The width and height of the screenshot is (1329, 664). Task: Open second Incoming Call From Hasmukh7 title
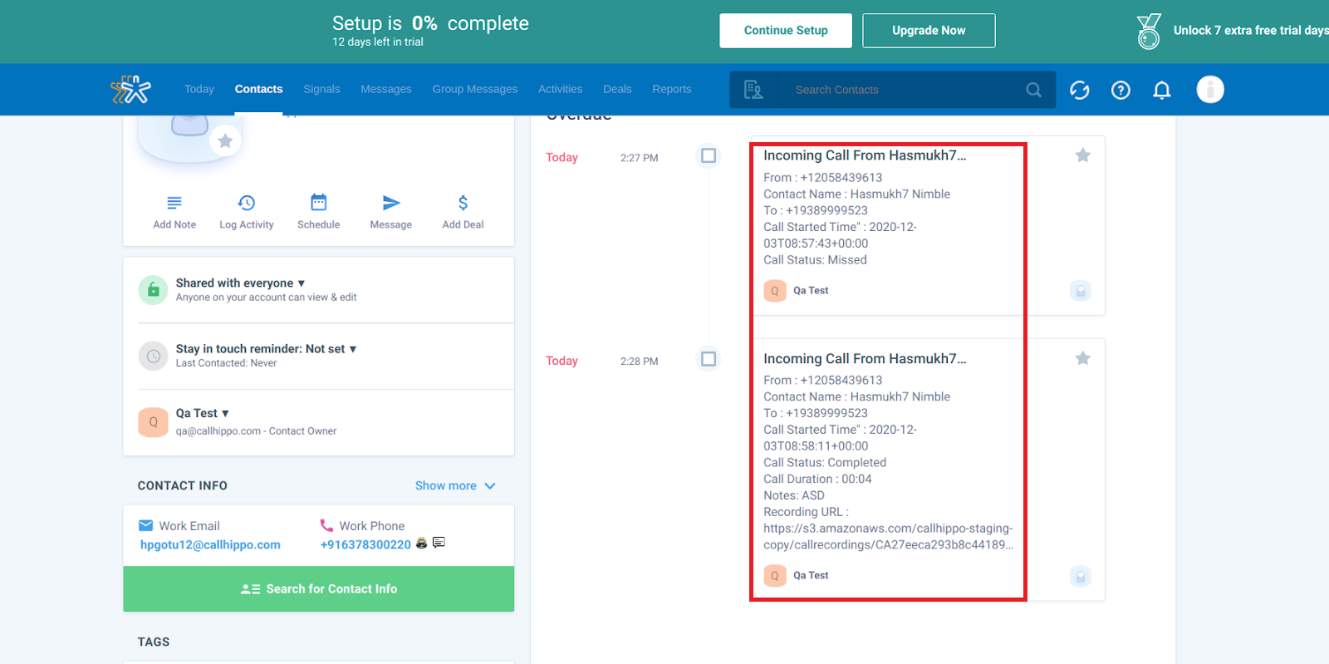pos(865,359)
